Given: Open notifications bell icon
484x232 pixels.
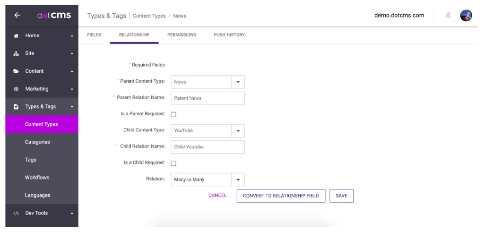Looking at the screenshot, I should click(x=448, y=16).
